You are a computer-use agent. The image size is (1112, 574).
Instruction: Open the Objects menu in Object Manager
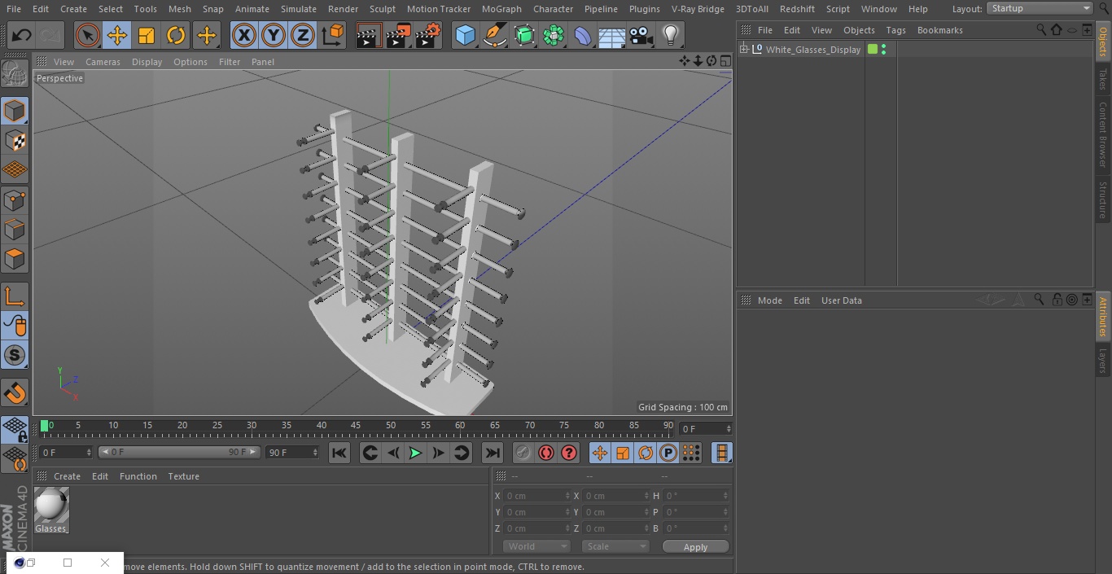(859, 30)
